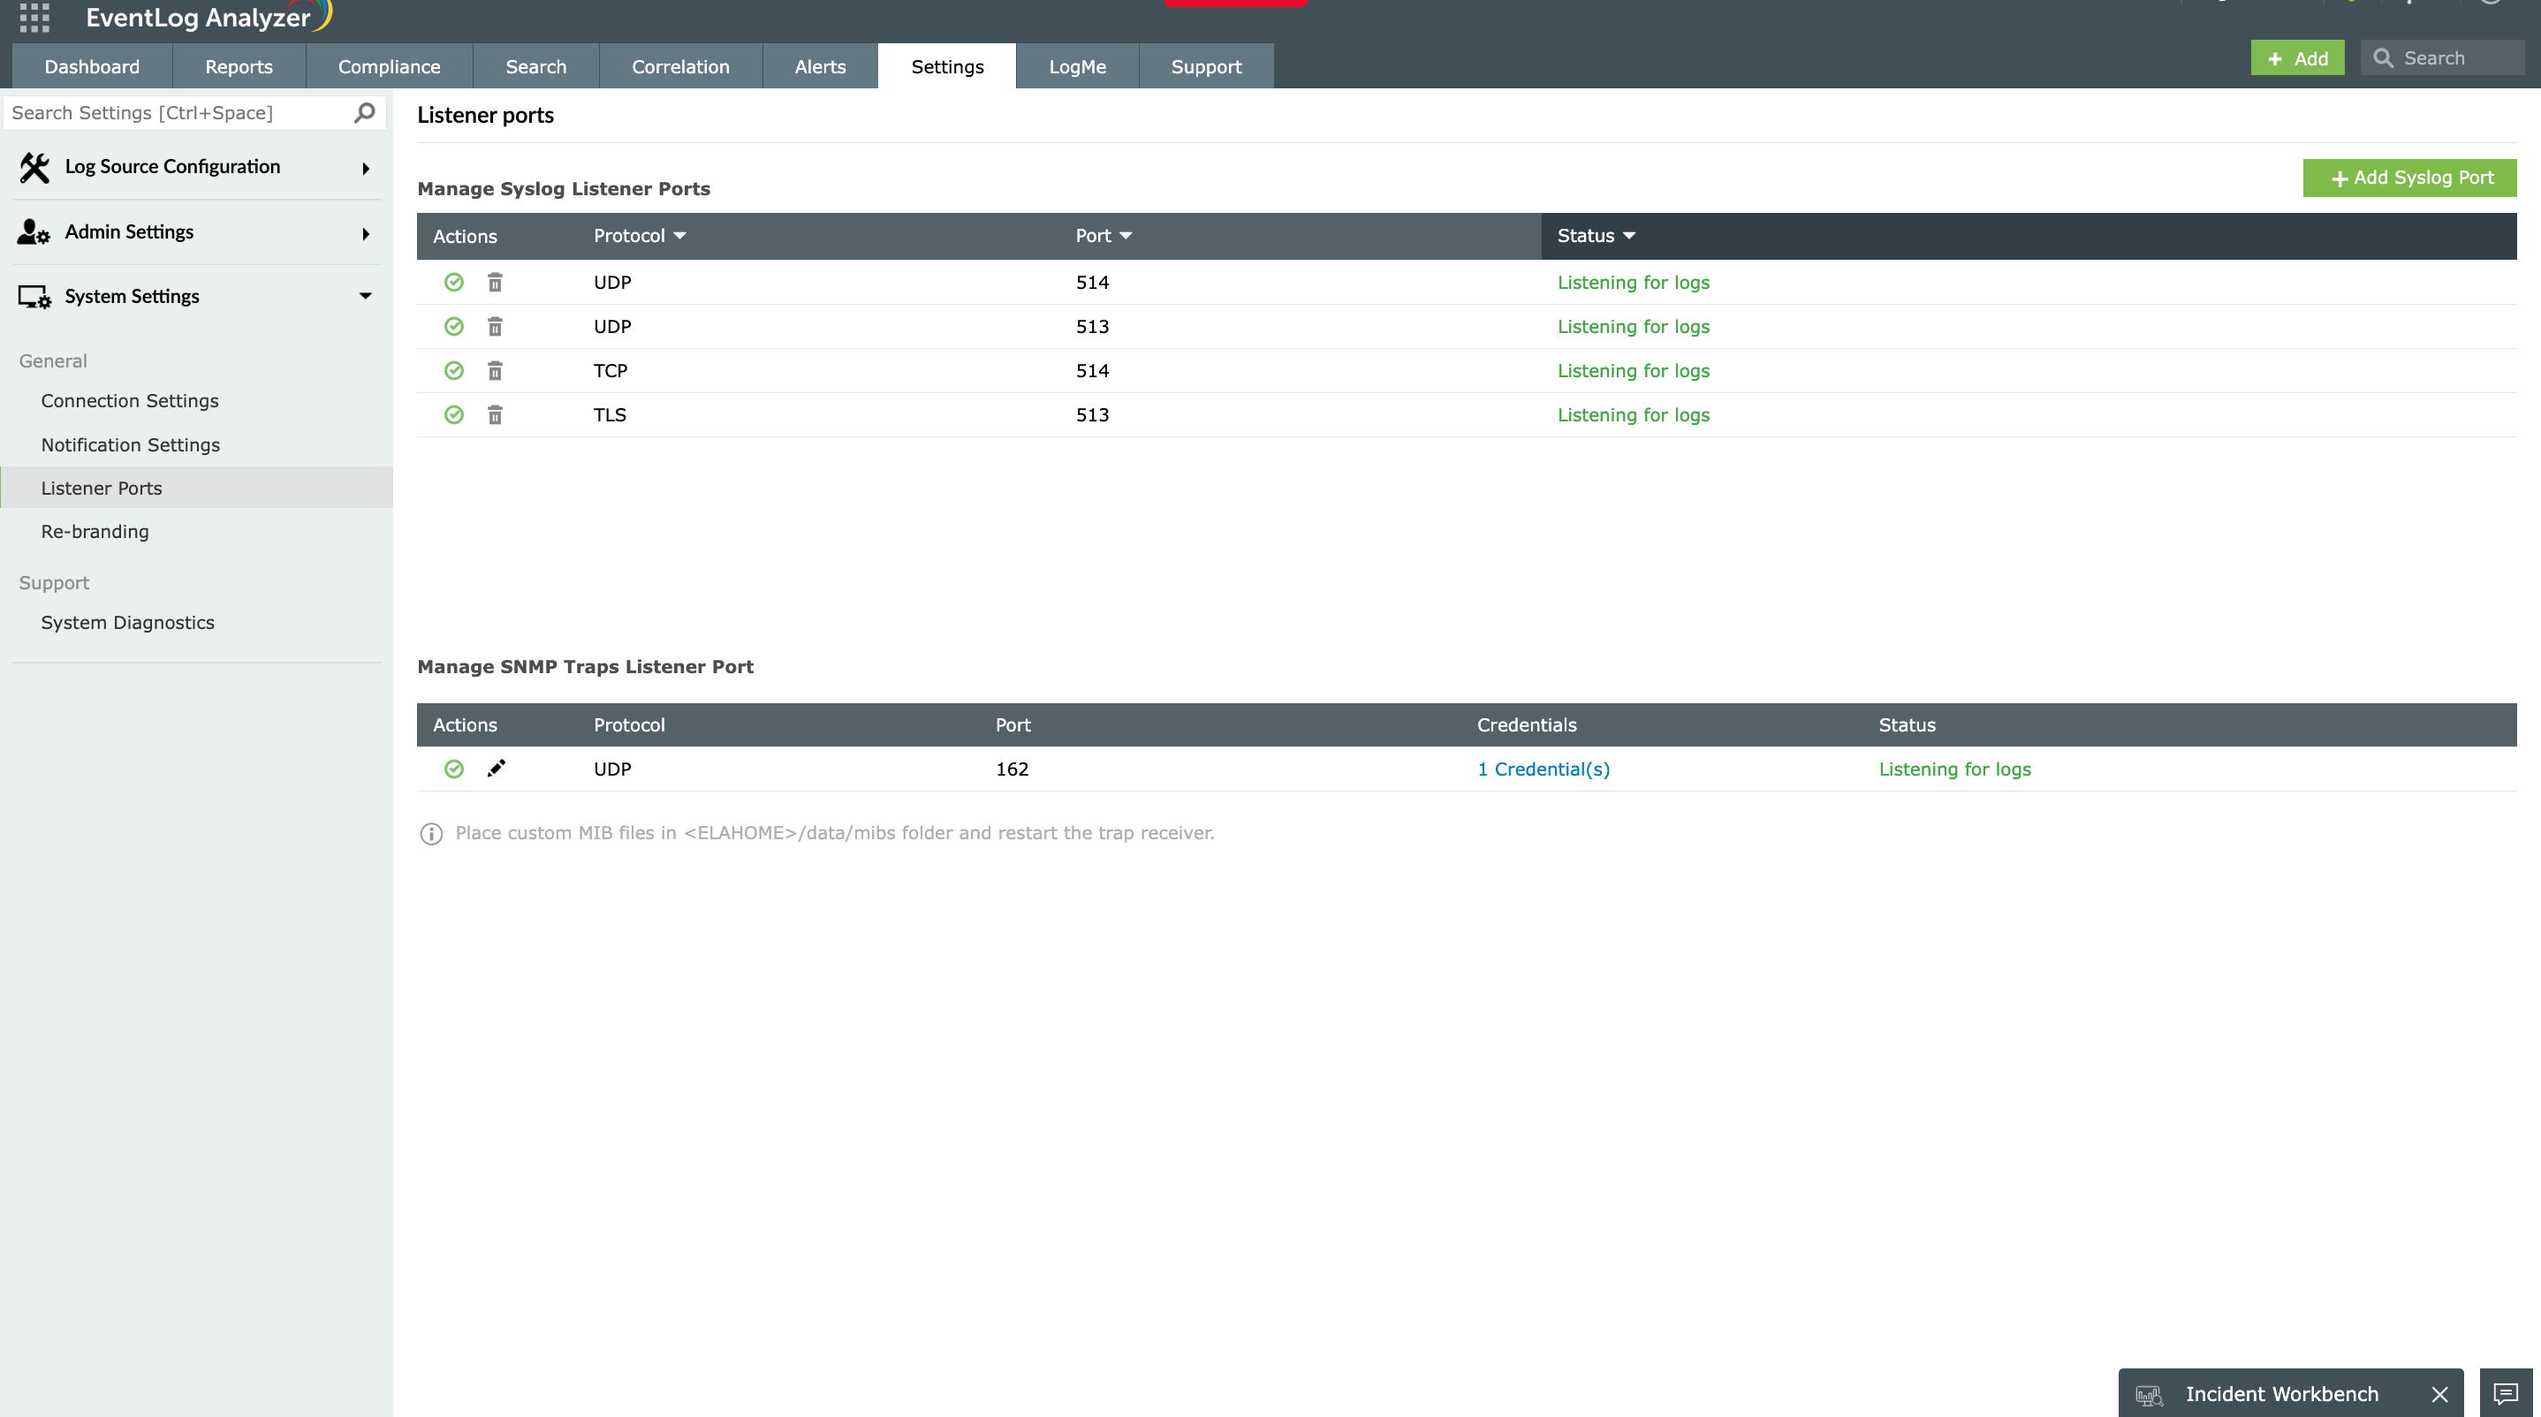Open the apps grid next to EventLog Analyzer logo
2541x1417 pixels.
(x=33, y=17)
